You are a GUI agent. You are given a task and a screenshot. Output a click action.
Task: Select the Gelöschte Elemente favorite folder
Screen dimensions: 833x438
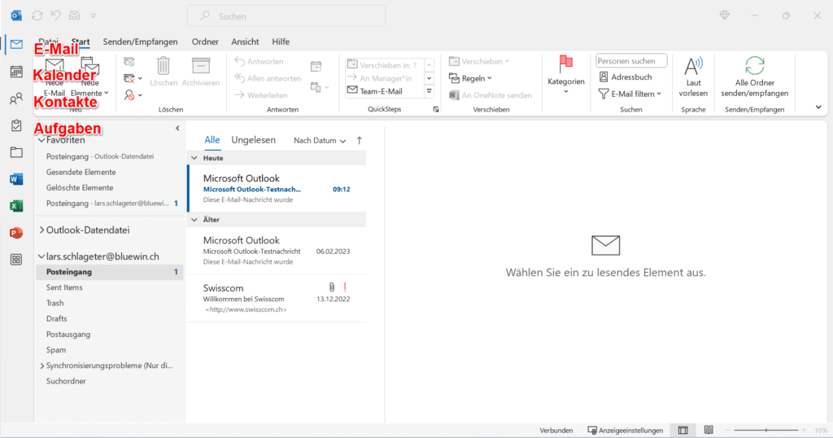point(80,187)
